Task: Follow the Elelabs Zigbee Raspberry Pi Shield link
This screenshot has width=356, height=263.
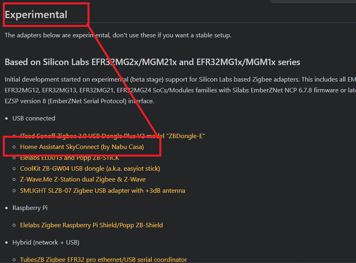Action: click(x=92, y=225)
